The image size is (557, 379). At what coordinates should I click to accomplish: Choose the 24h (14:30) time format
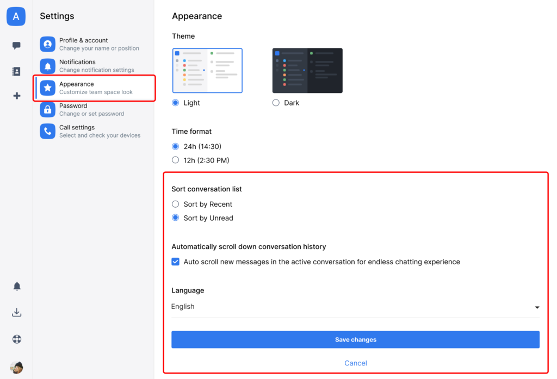pyautogui.click(x=176, y=146)
